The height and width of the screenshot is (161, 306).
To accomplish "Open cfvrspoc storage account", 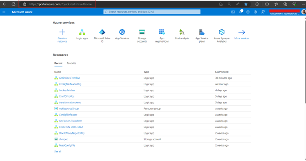I will coord(64,139).
